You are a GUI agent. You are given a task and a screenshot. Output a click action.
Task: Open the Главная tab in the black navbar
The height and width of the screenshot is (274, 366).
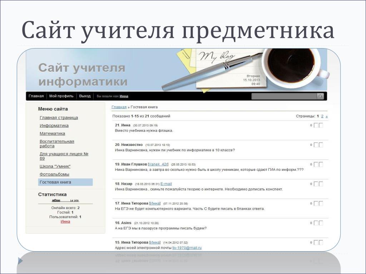(x=36, y=96)
